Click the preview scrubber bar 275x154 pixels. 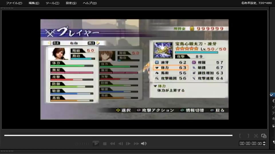click(x=118, y=135)
